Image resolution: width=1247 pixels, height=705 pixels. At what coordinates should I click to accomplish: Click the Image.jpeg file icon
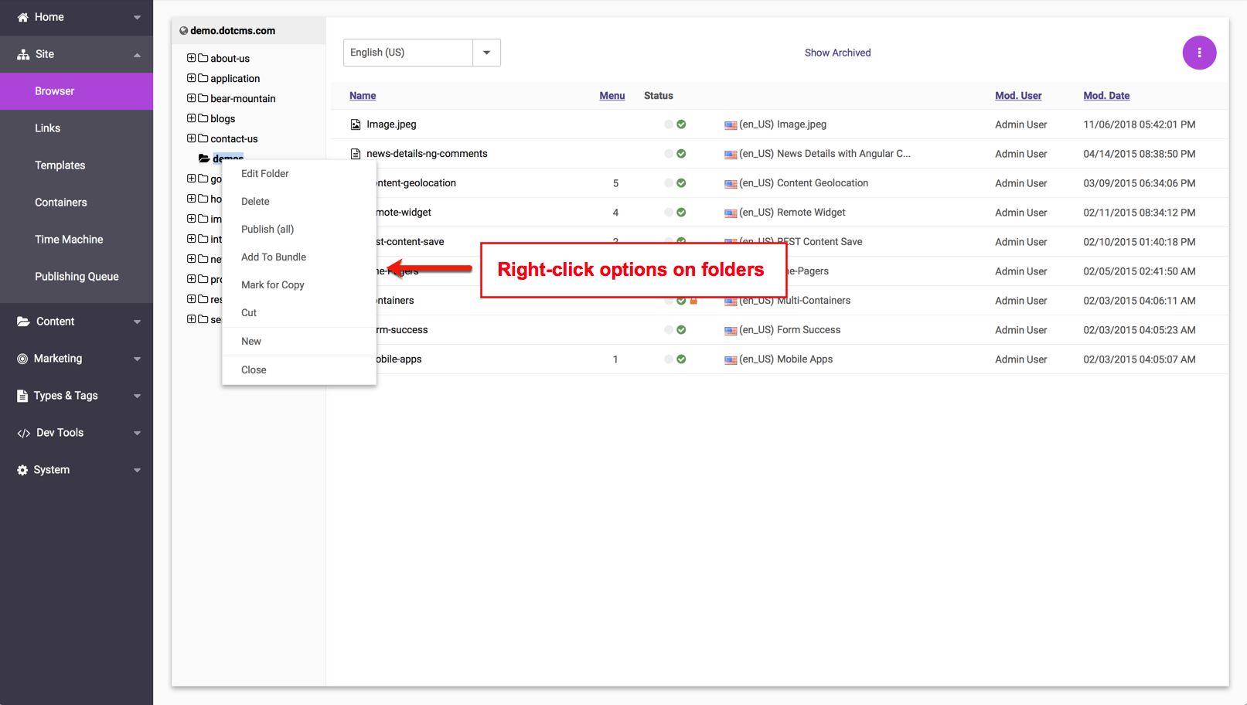click(356, 124)
